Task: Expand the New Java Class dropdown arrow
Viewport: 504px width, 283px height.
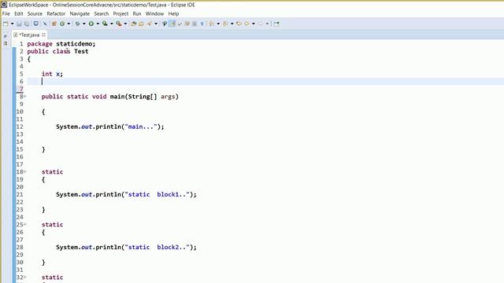Action: 69,24
